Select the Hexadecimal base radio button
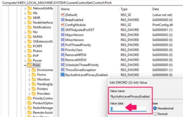Screen dimensions: 183x117 tap(155, 108)
